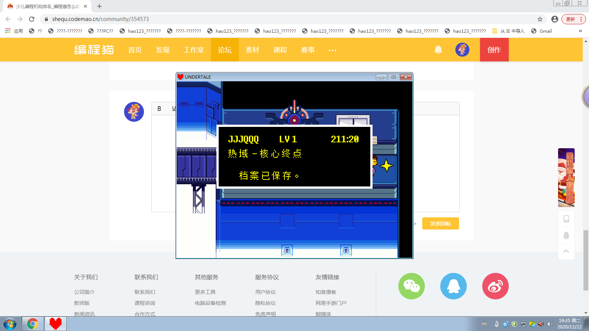Click the 编程猫 logo in the header
Image resolution: width=589 pixels, height=331 pixels.
pyautogui.click(x=94, y=50)
